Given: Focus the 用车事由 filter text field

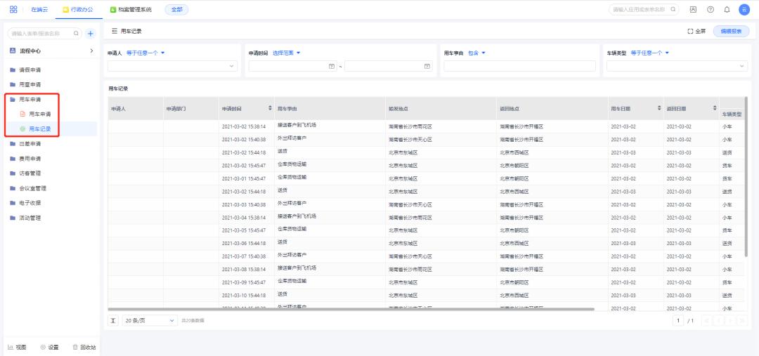Looking at the screenshot, I should 520,66.
